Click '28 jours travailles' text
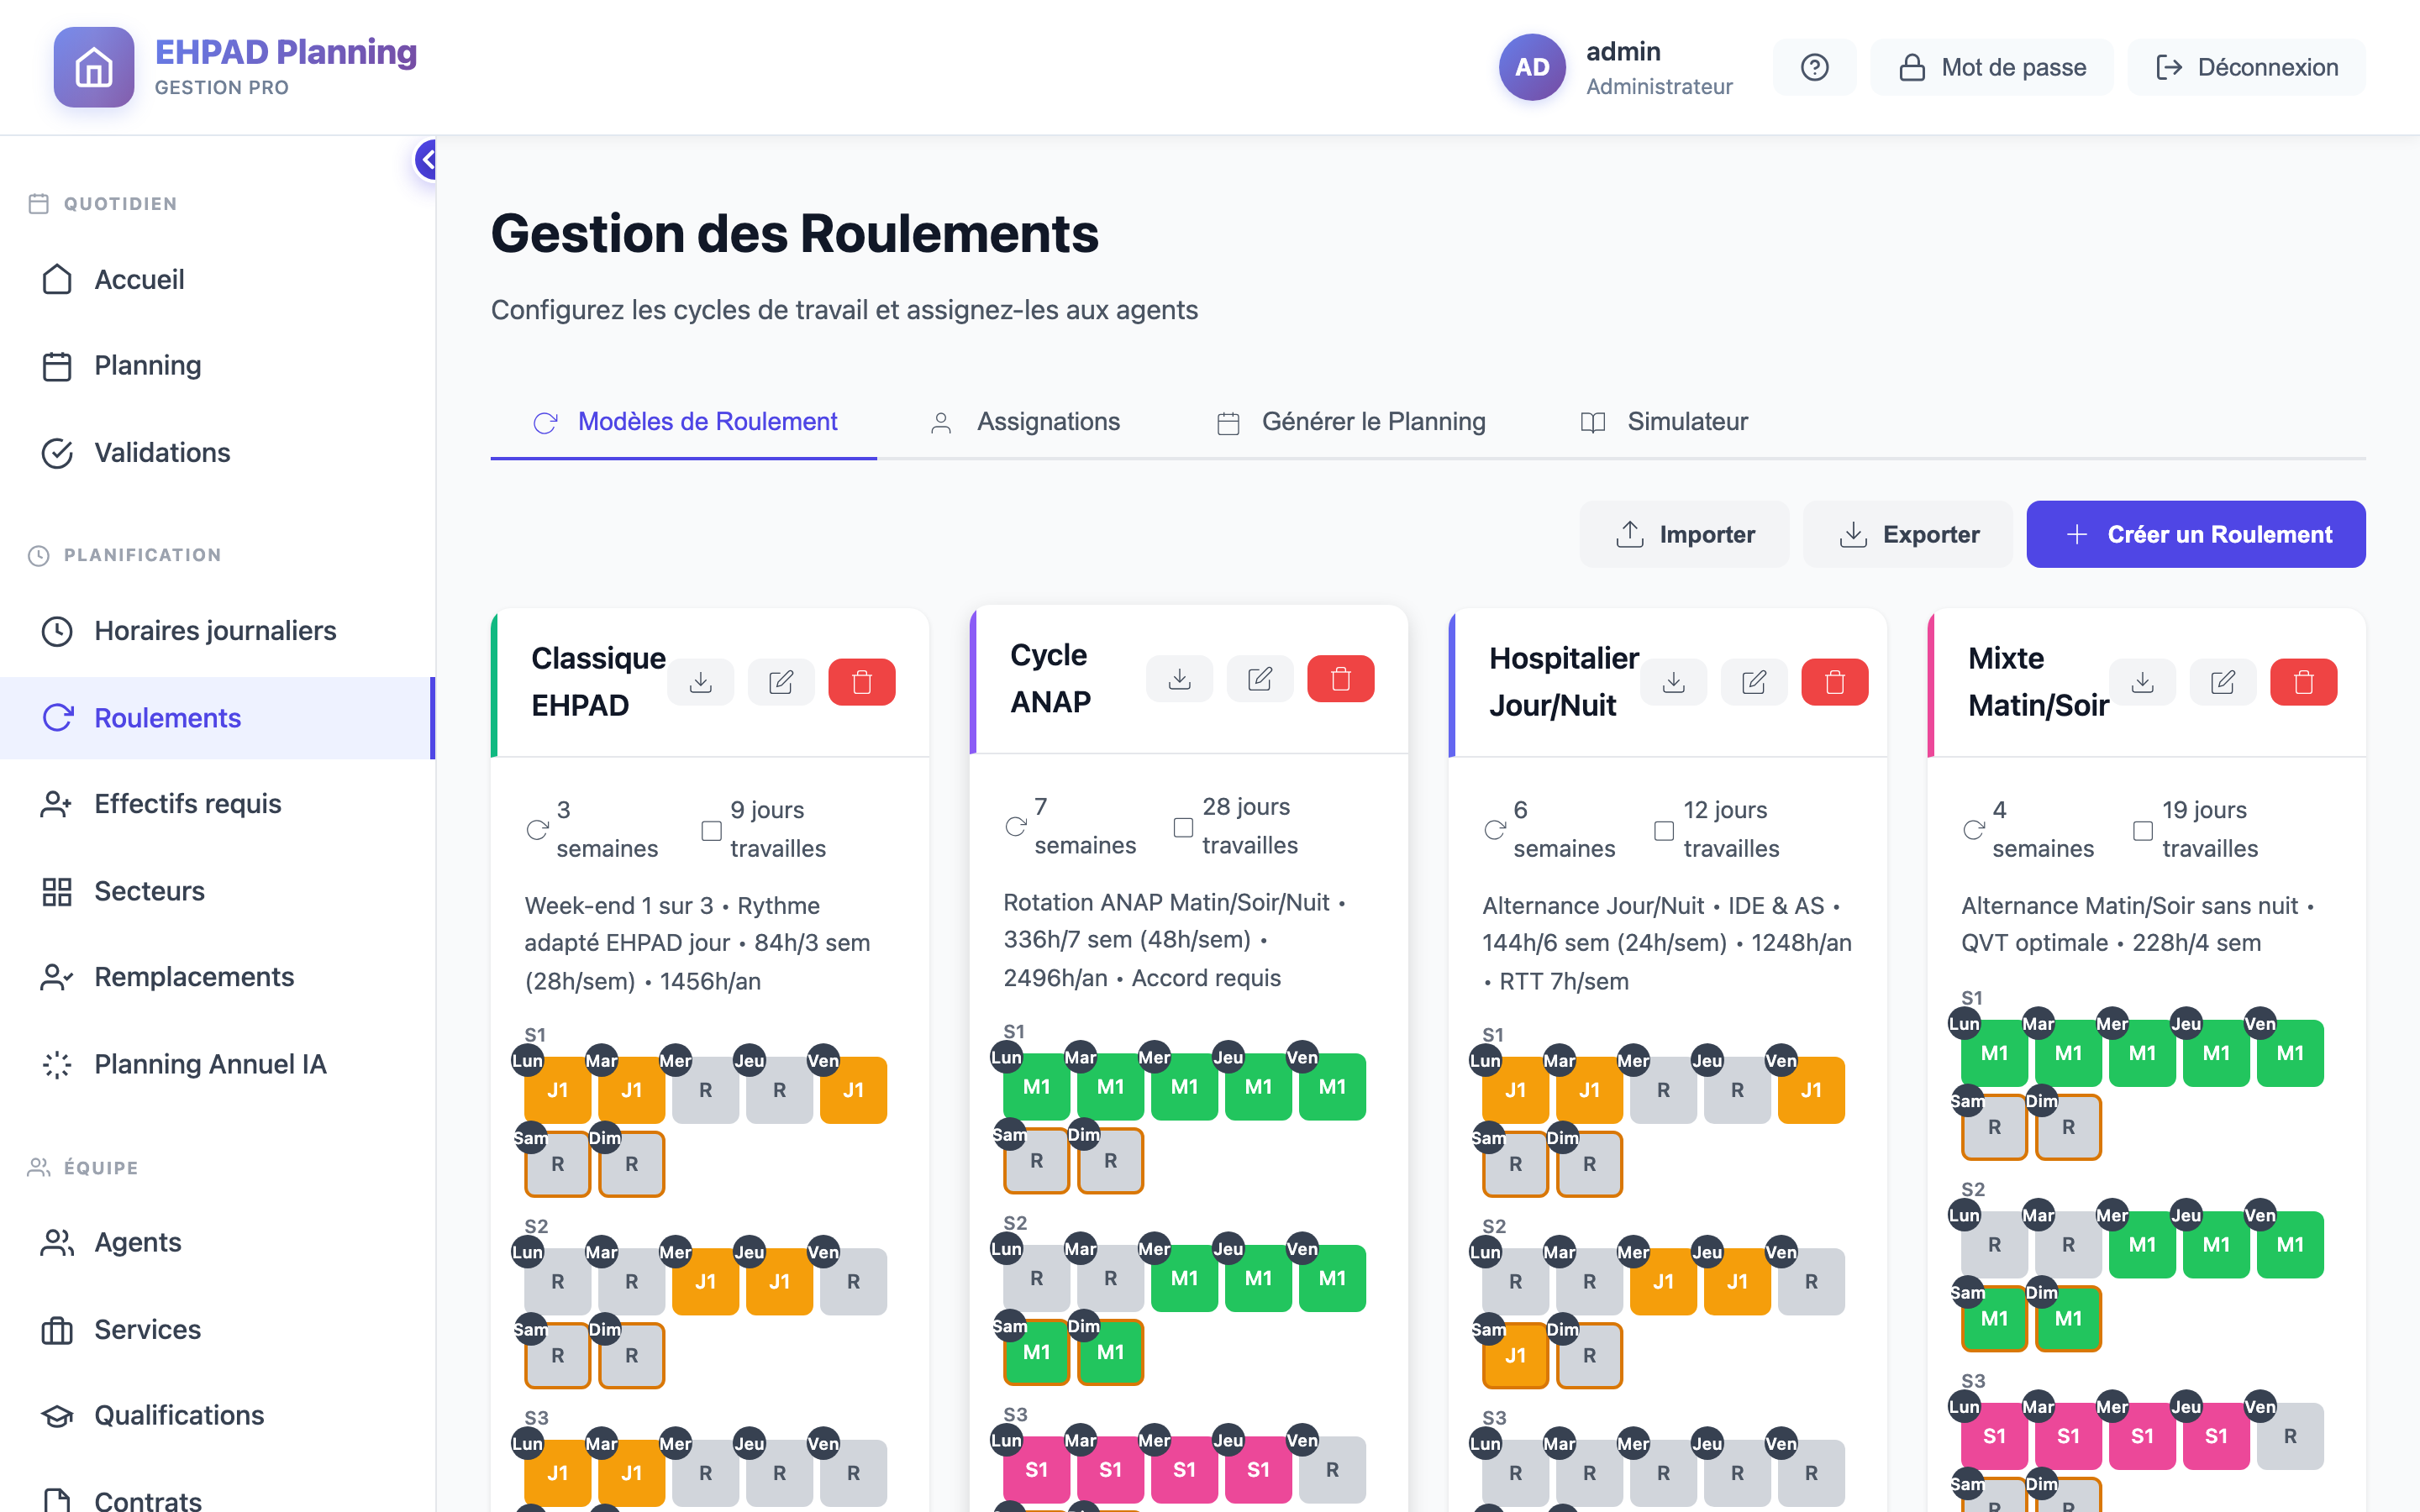Screen dimensions: 2420x1512 [x=1250, y=826]
